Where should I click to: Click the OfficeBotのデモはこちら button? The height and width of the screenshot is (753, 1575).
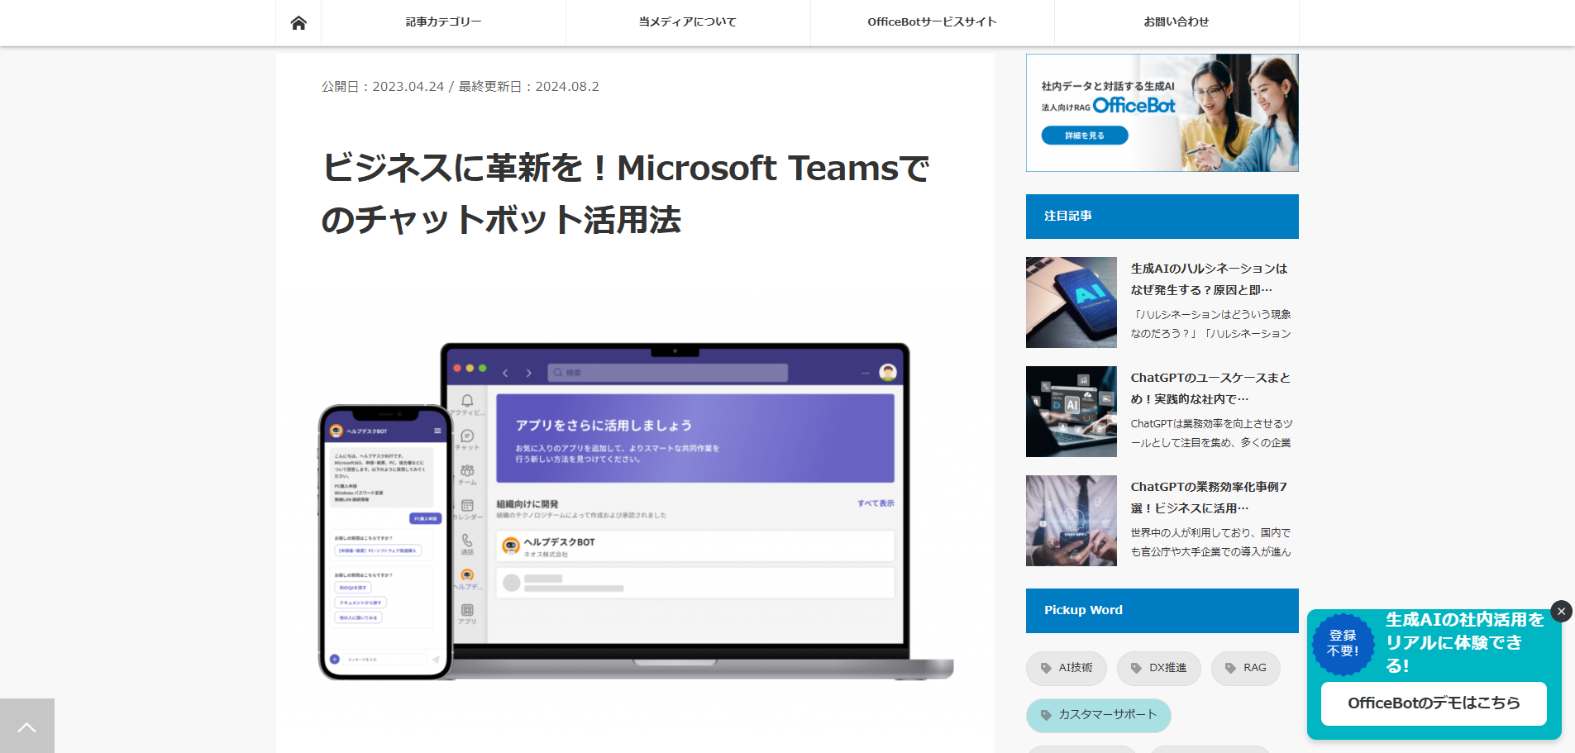coord(1434,703)
